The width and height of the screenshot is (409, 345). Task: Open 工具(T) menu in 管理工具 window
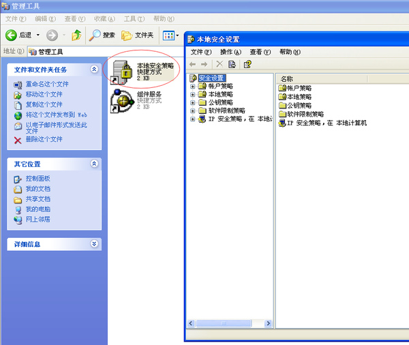click(134, 19)
